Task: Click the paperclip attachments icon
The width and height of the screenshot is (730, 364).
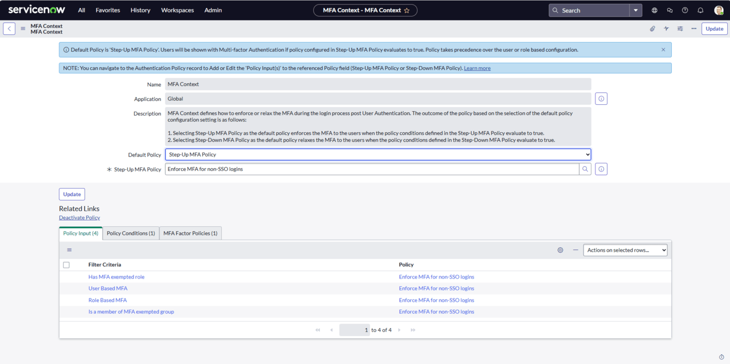Action: click(652, 28)
